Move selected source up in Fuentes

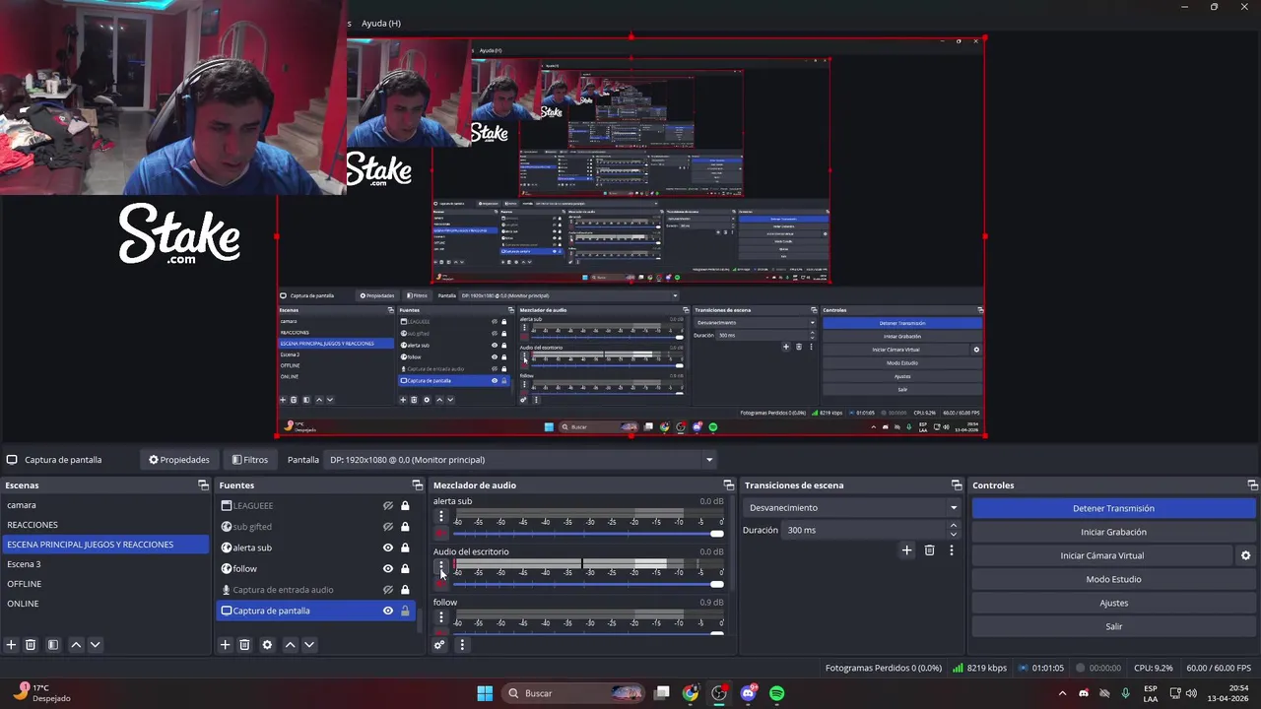pos(290,645)
